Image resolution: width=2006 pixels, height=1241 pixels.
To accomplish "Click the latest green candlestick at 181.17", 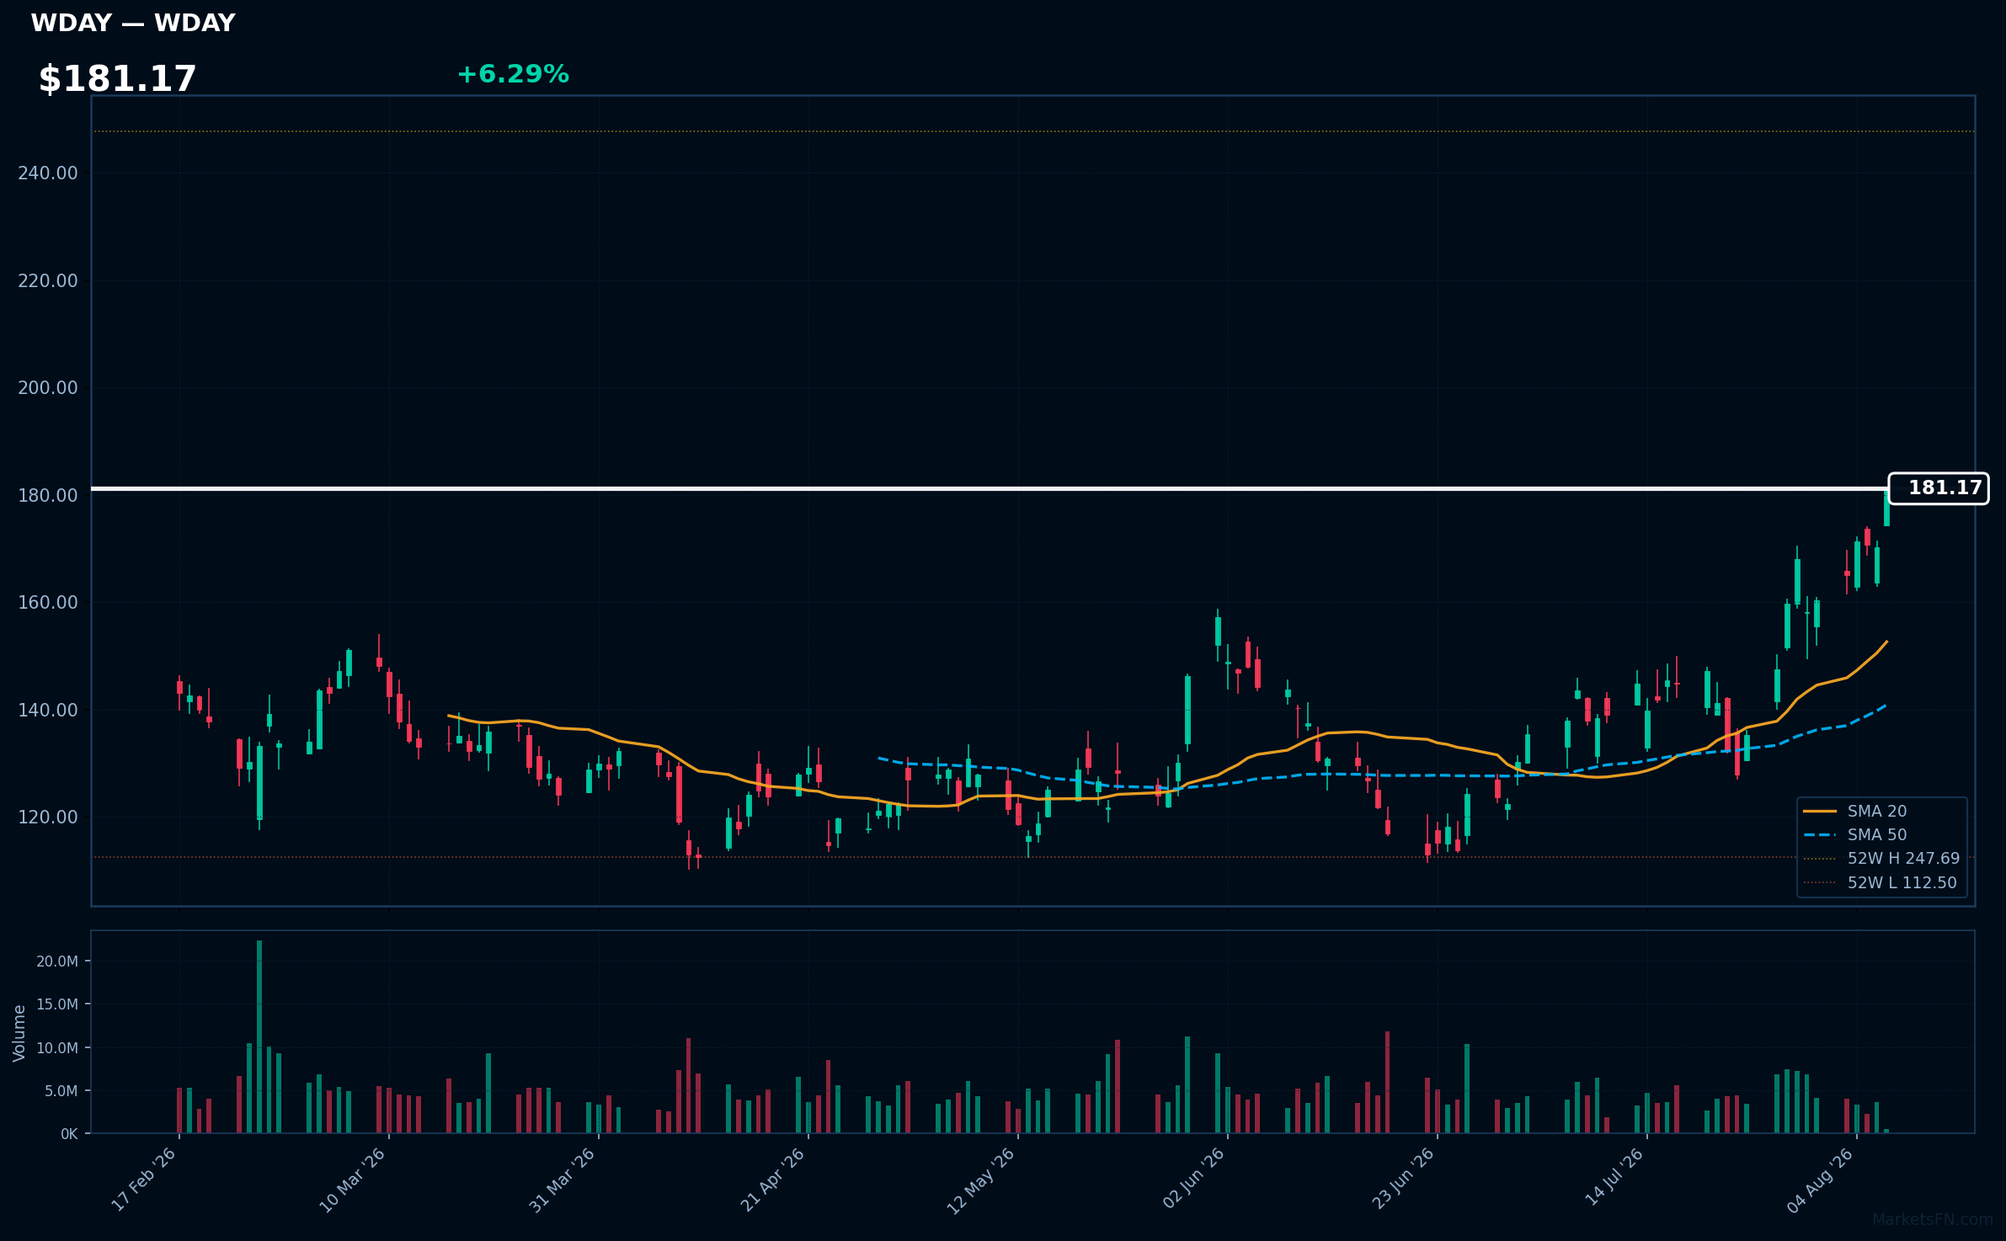I will tap(1886, 508).
